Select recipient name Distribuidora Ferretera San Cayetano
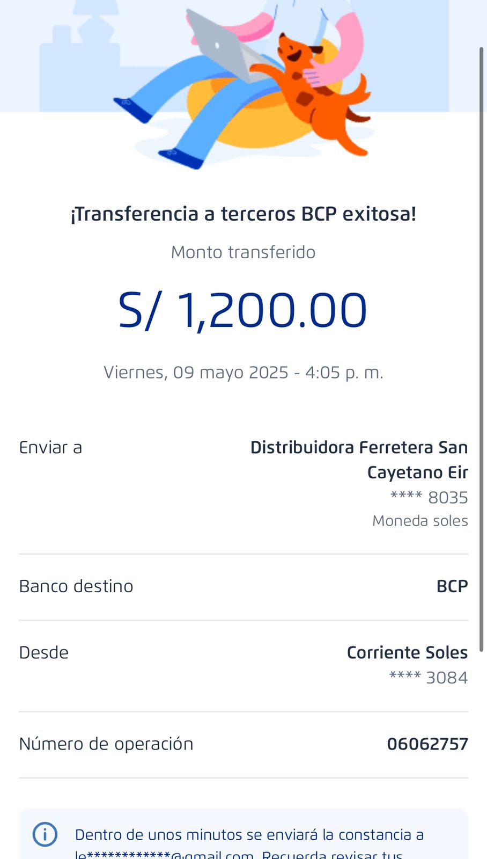487x859 pixels. pos(359,460)
